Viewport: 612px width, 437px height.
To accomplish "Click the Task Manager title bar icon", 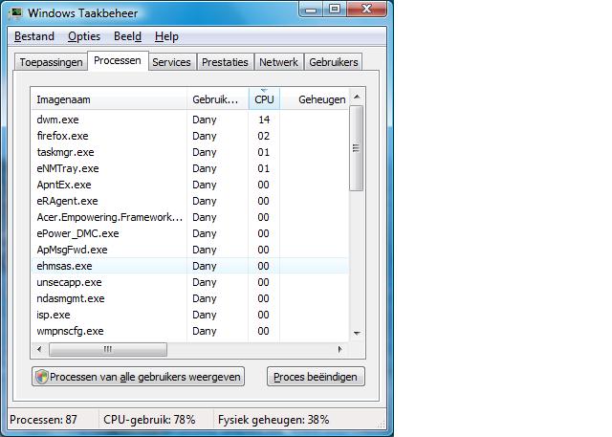I will tap(16, 13).
